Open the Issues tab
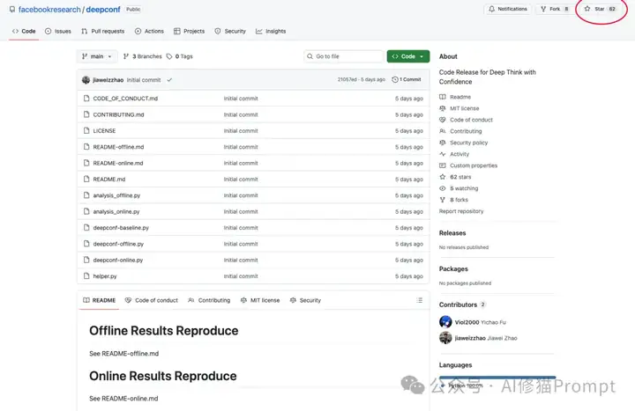This screenshot has height=411, width=635. [58, 31]
